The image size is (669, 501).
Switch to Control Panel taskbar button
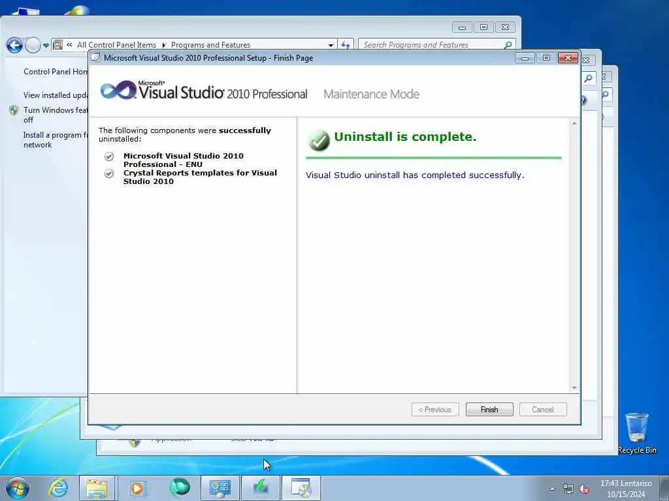pyautogui.click(x=220, y=488)
